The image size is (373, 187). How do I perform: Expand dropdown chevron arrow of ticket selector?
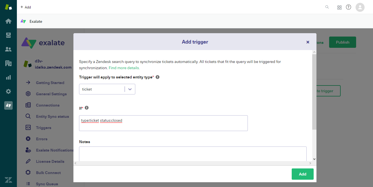tap(130, 89)
